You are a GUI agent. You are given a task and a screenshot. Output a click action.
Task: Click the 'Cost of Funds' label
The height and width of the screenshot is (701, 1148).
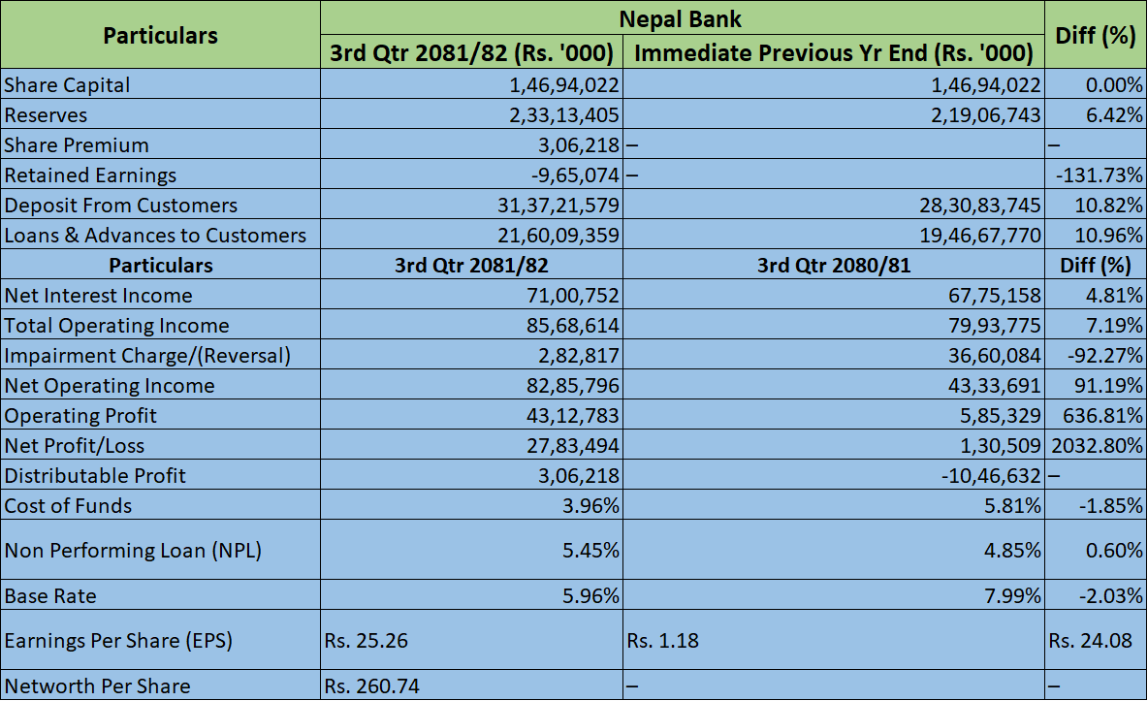[x=68, y=505]
